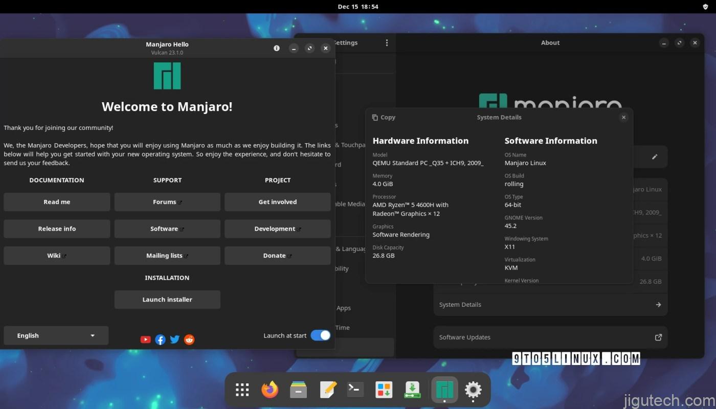Open the Wiki link button
The width and height of the screenshot is (716, 409).
(57, 256)
